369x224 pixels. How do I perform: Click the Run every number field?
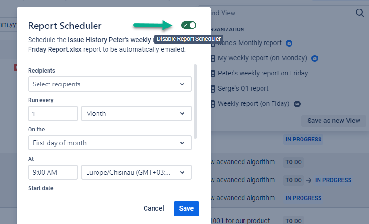[52, 113]
